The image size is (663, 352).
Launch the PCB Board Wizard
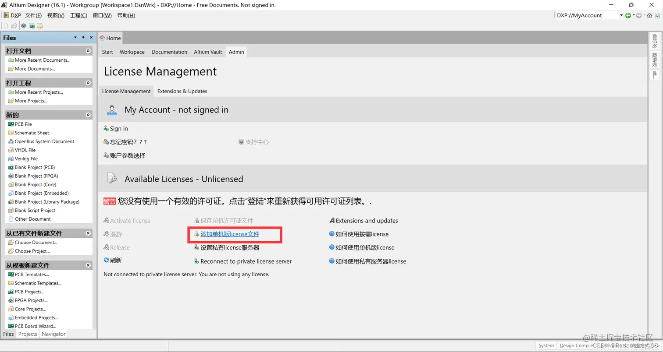[x=32, y=326]
